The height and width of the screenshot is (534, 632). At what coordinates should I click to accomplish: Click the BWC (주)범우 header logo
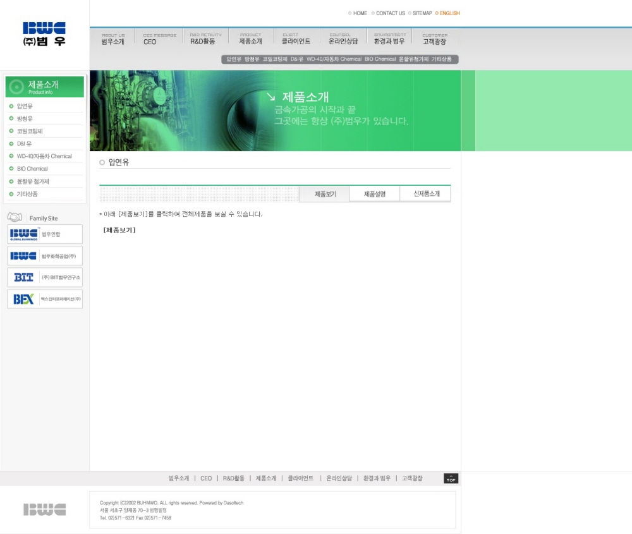click(44, 34)
